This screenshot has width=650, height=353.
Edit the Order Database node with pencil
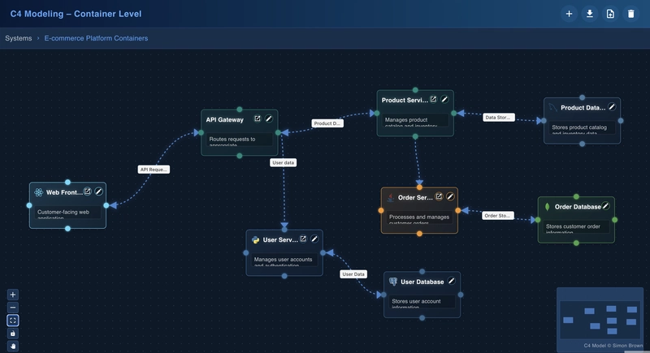pyautogui.click(x=605, y=205)
